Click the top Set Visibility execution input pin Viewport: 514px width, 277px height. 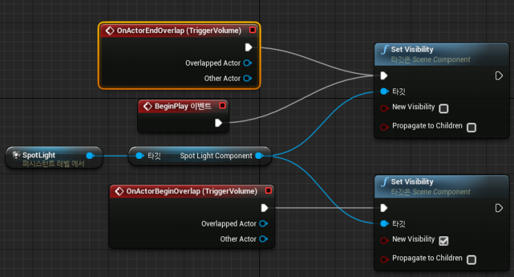tap(384, 76)
